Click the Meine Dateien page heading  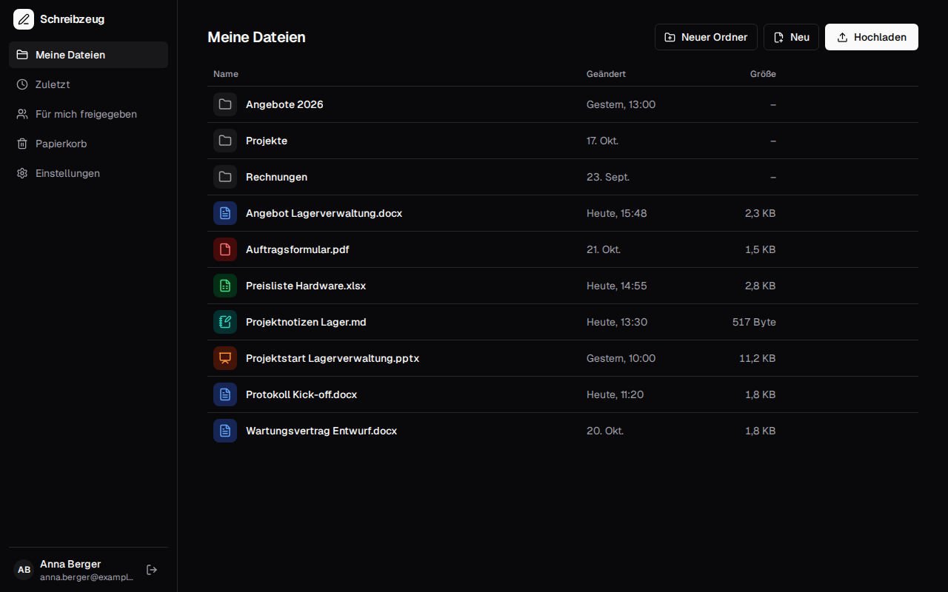256,37
